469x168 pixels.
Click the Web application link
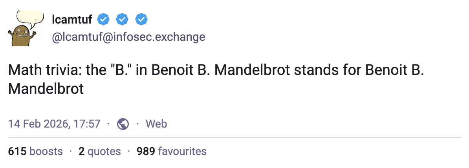(156, 124)
